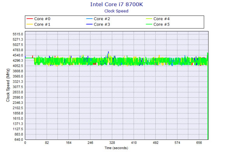Click the 2102.5 y-axis value
Viewport: 233px width, 155px height.
[18, 108]
